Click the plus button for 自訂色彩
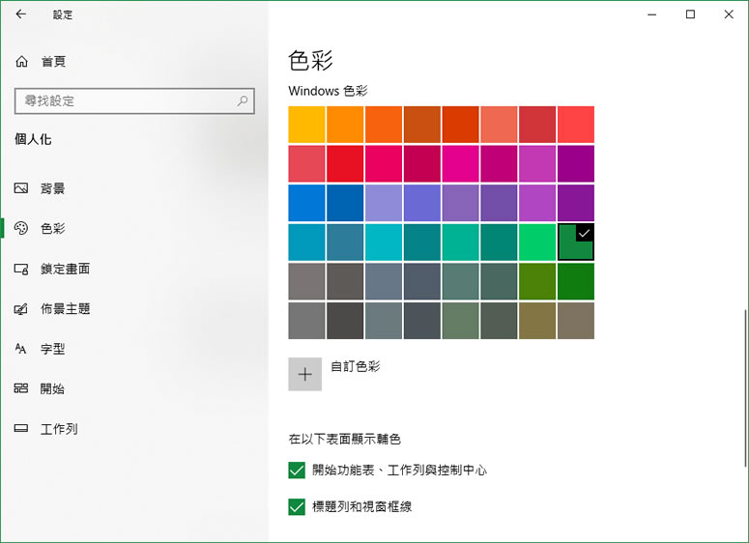The width and height of the screenshot is (749, 543). (304, 374)
